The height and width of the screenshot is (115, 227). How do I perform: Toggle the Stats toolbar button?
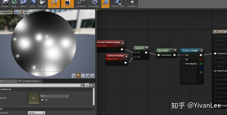tap(105, 4)
